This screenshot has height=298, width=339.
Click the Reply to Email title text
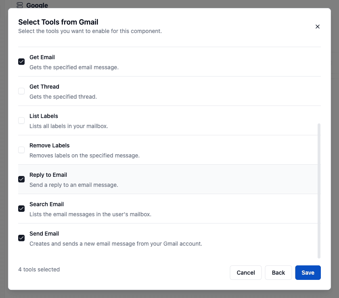point(48,175)
